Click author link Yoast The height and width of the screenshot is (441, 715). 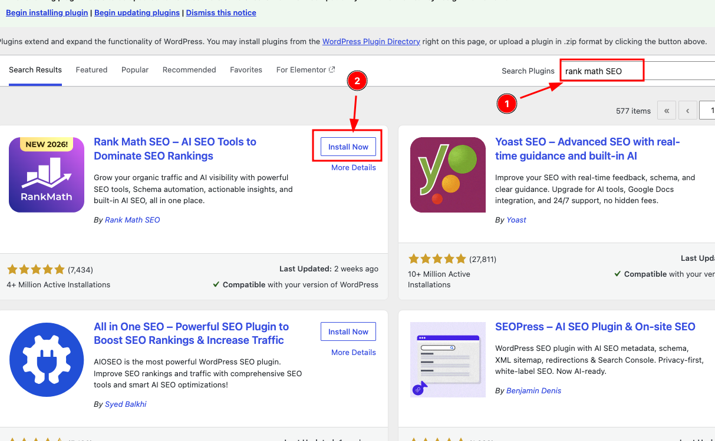coord(516,220)
